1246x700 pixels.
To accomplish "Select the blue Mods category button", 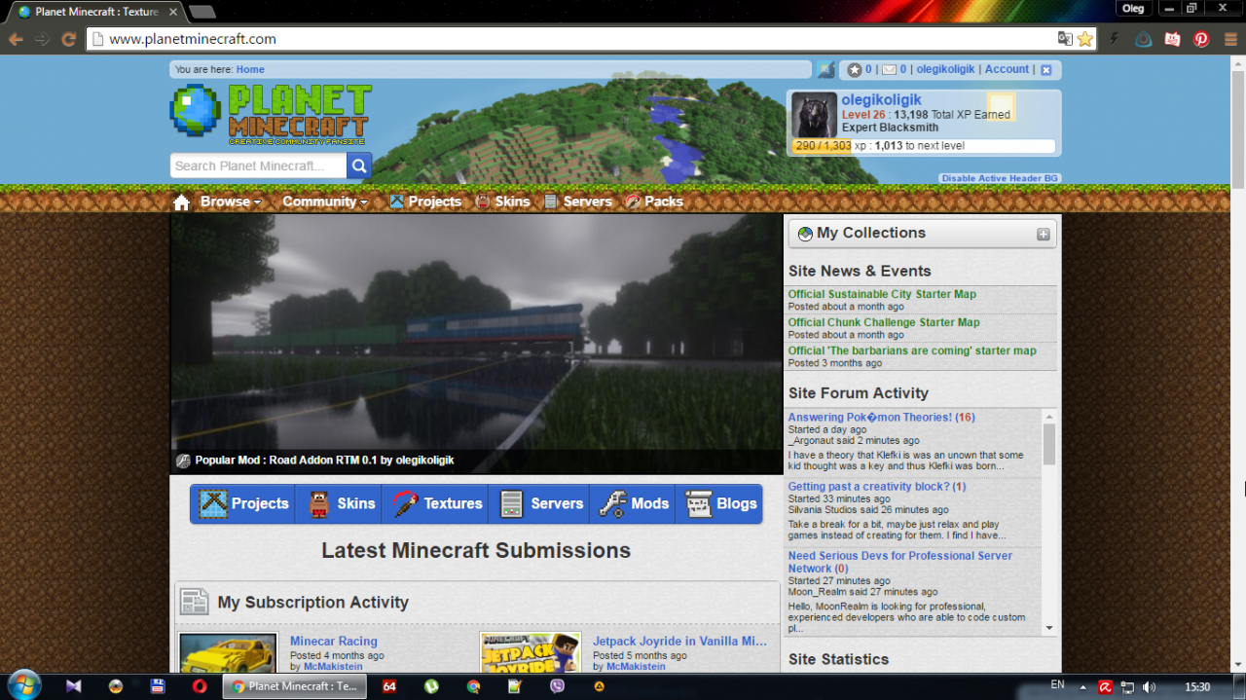I will (x=632, y=503).
